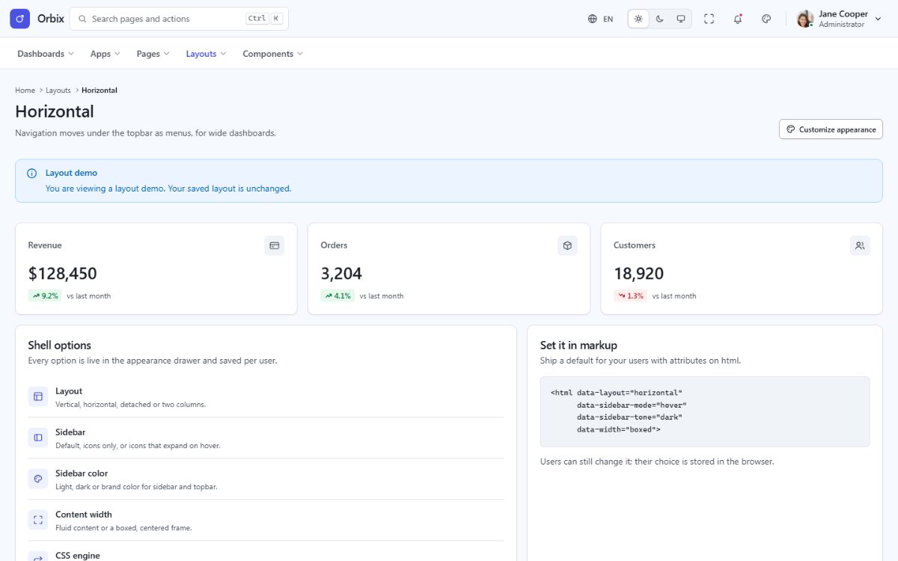Click the Revenue card's credit card icon
898x561 pixels.
[274, 245]
